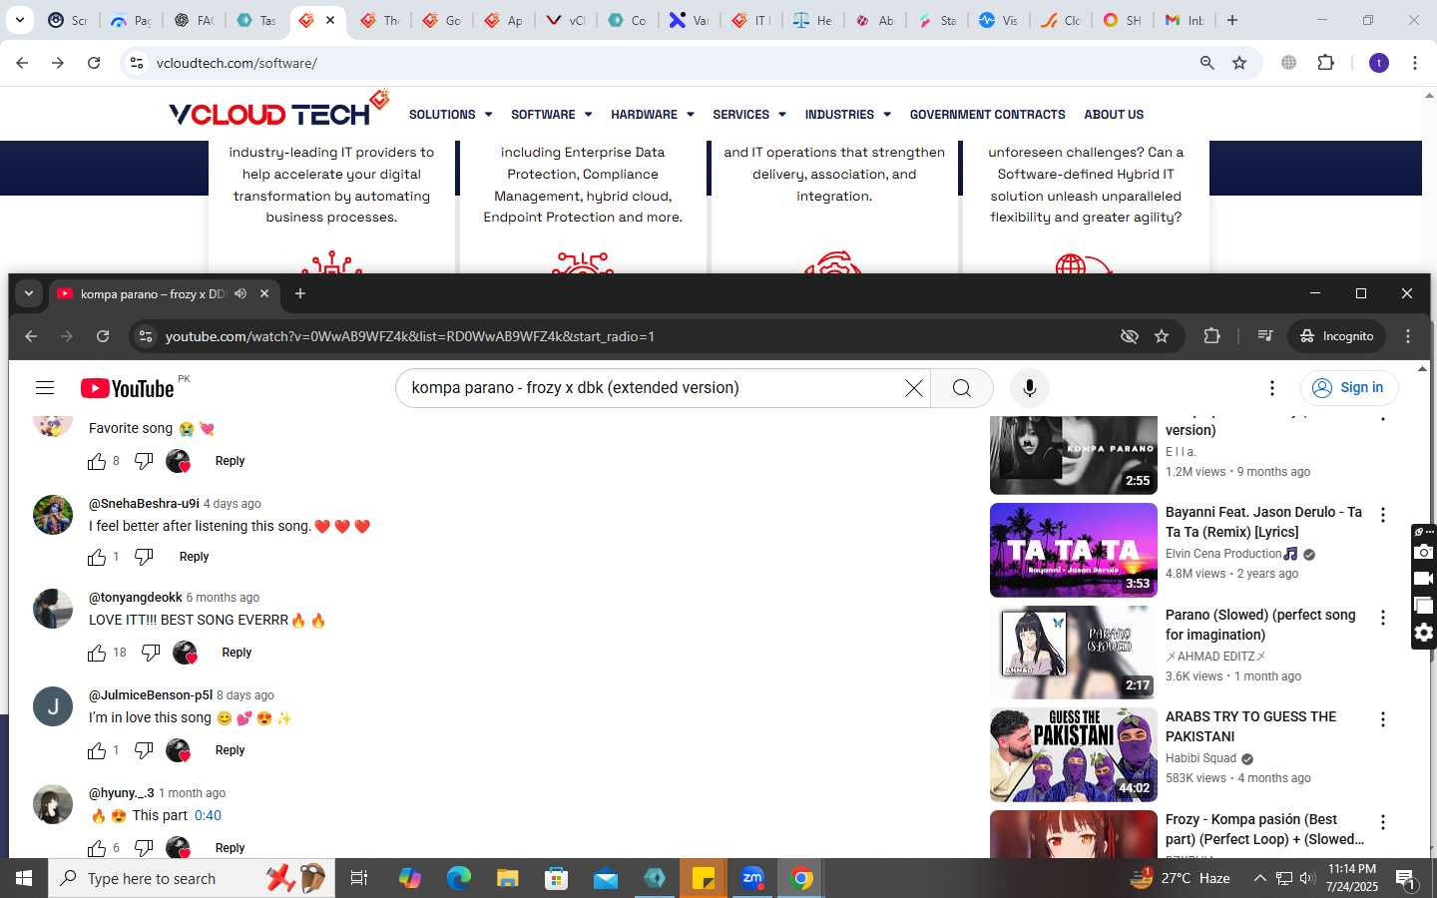The image size is (1437, 898).
Task: Open GOVERNMENT CONTRACTS on vCloud Tech
Action: pyautogui.click(x=987, y=115)
